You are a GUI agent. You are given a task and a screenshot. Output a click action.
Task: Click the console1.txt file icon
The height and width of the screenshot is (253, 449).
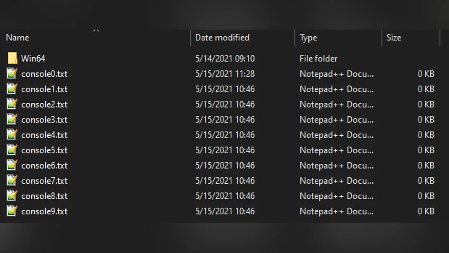coord(12,89)
